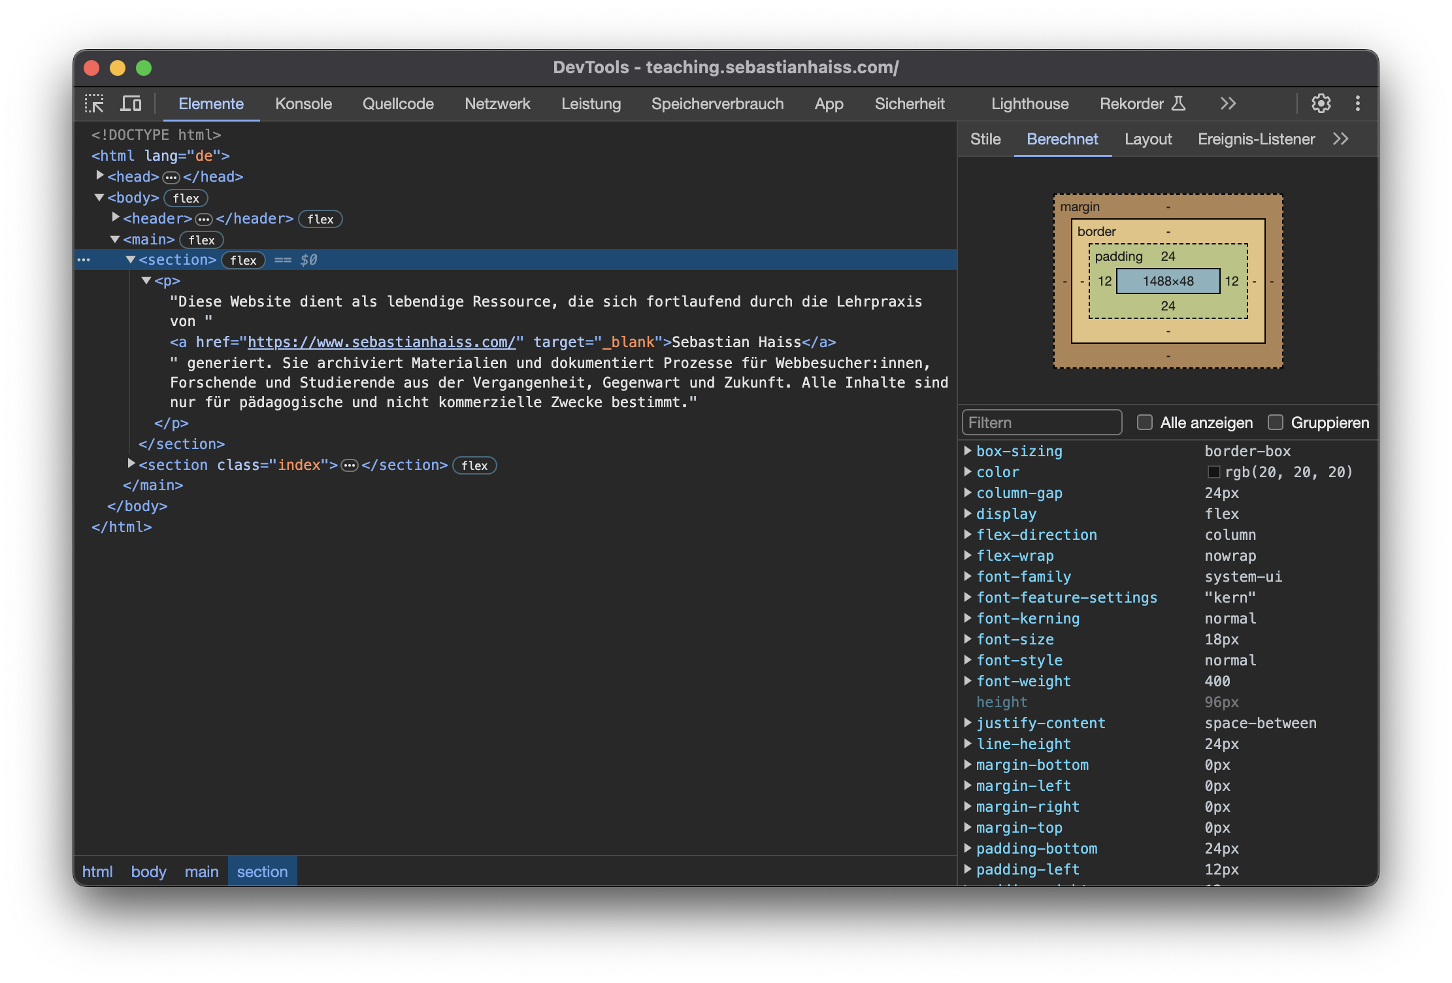Screen dimensions: 1452x983
Task: Click the Lighthouse audit panel icon
Action: pyautogui.click(x=1029, y=102)
